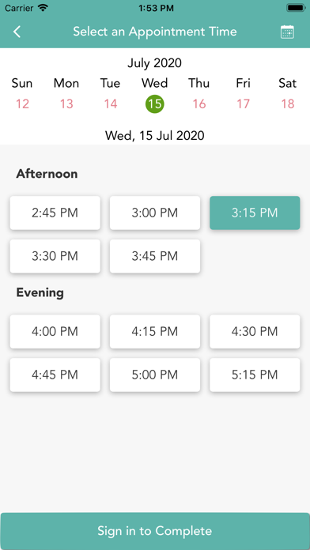Open the calendar icon in header
Image resolution: width=310 pixels, height=550 pixels.
click(287, 32)
